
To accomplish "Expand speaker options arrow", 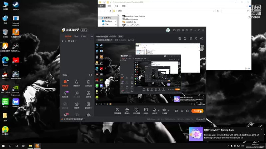I will 168,111.
